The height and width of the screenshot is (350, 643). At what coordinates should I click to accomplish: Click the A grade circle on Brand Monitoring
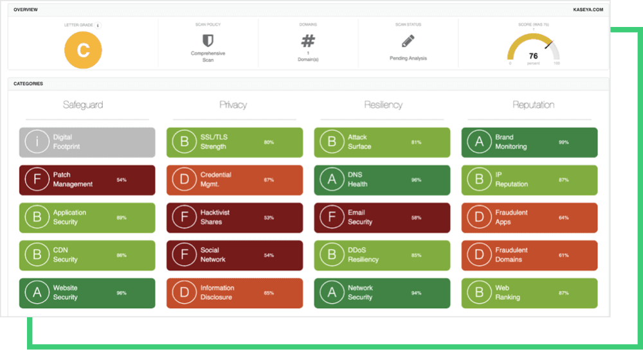[x=478, y=142]
